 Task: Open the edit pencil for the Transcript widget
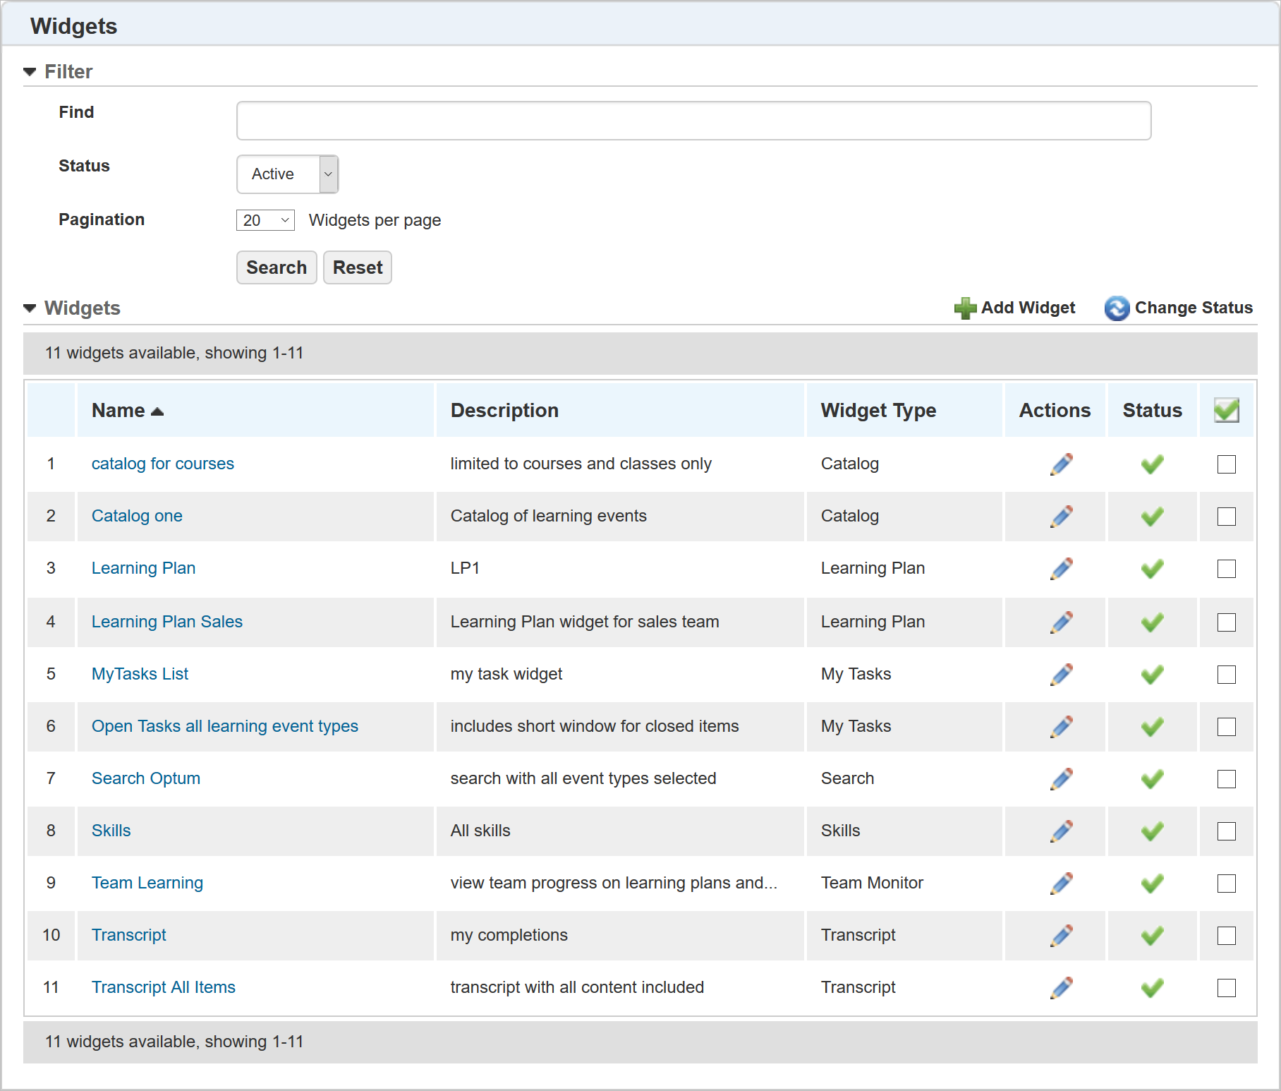1061,935
